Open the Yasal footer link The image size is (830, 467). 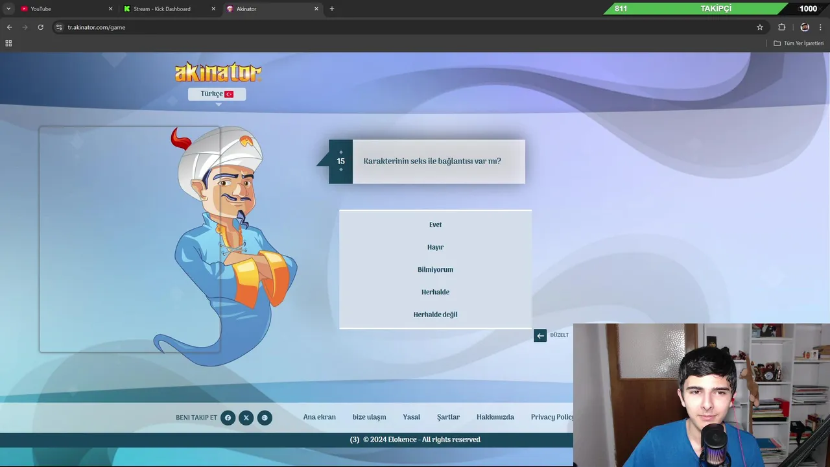pos(411,417)
